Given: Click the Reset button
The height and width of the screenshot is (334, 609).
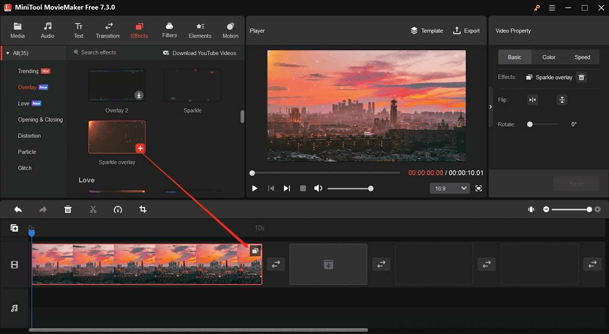Looking at the screenshot, I should pos(576,184).
